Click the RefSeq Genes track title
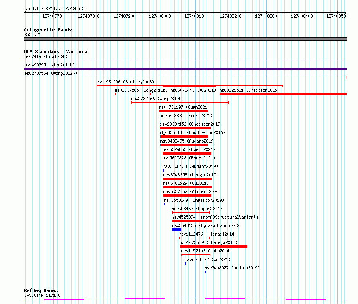The width and height of the screenshot is (358, 304). tap(41, 291)
